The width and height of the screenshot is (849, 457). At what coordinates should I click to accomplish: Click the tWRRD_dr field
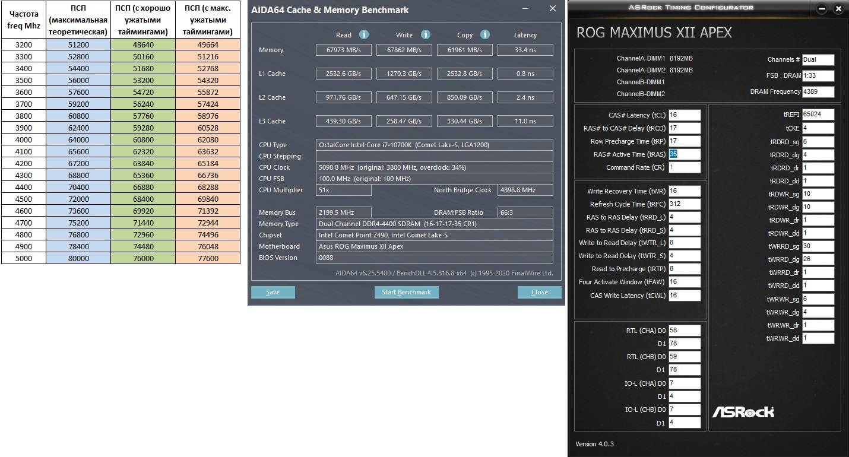tap(818, 272)
